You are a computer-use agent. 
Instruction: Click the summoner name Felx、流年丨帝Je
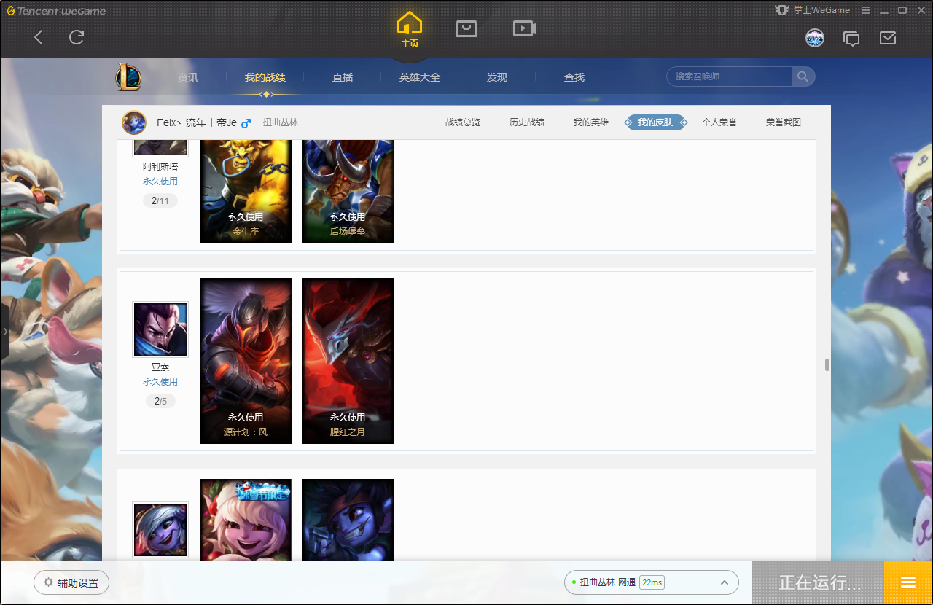pos(197,122)
